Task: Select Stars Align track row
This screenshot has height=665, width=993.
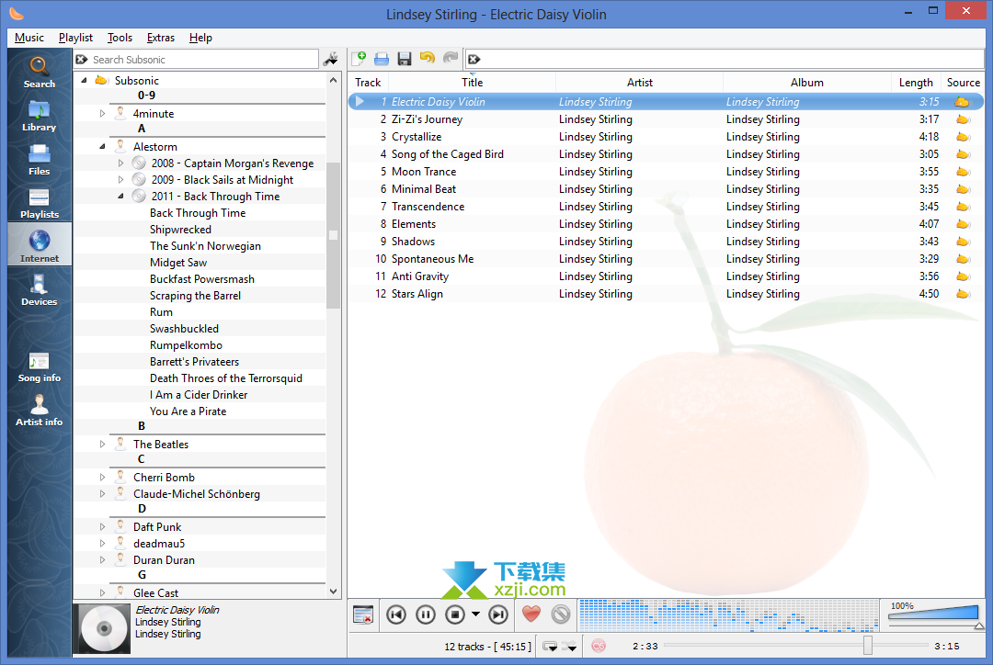Action: (666, 294)
